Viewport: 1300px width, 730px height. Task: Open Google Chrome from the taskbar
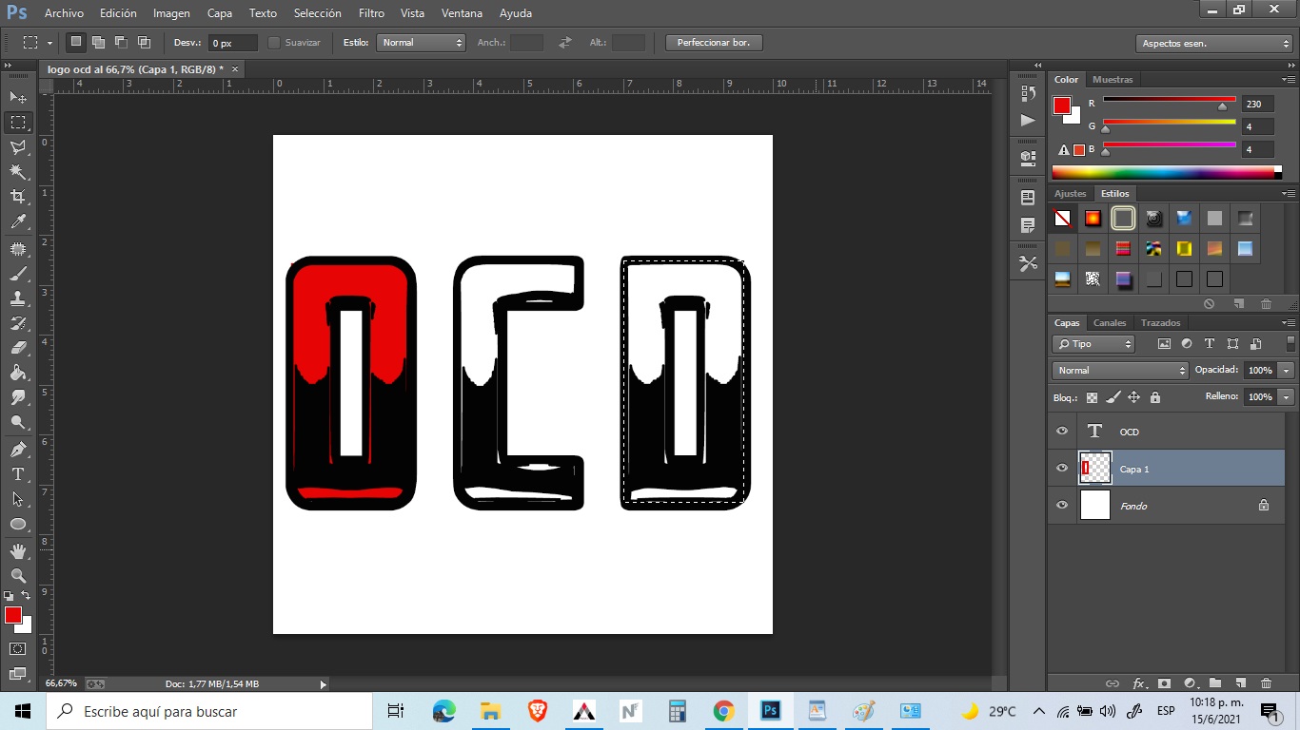click(x=724, y=711)
